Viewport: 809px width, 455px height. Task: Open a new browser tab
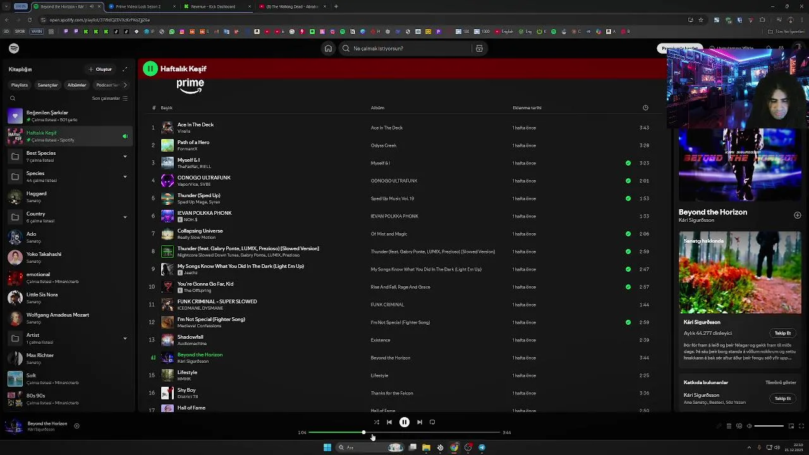336,6
